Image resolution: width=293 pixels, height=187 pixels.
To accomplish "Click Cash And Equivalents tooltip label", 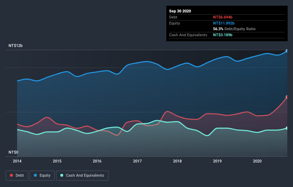I will 188,35.
